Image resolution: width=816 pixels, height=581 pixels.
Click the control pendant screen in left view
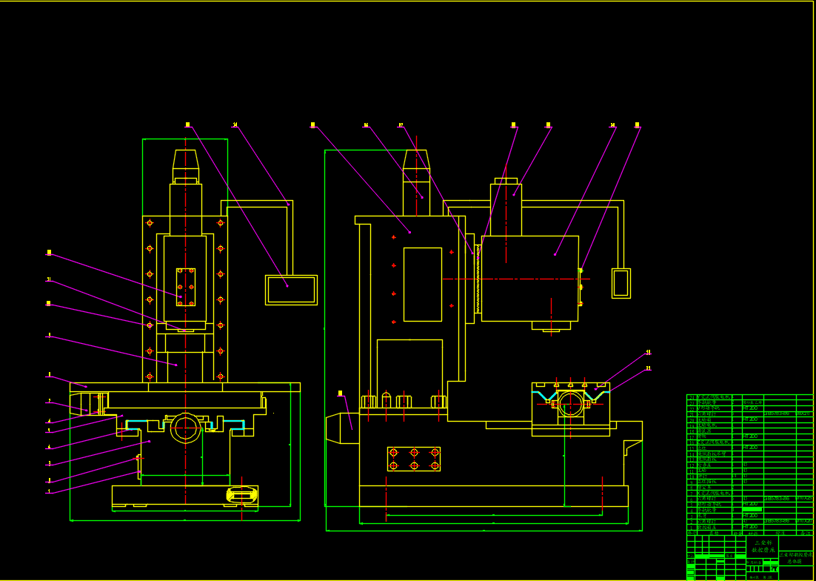click(x=292, y=290)
